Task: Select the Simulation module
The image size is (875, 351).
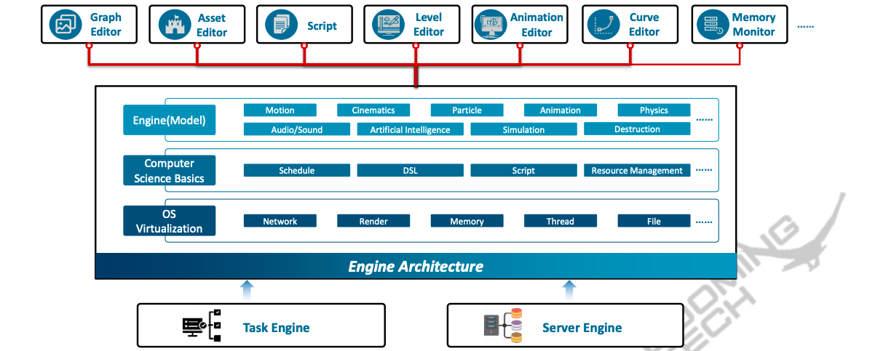Action: (x=524, y=129)
